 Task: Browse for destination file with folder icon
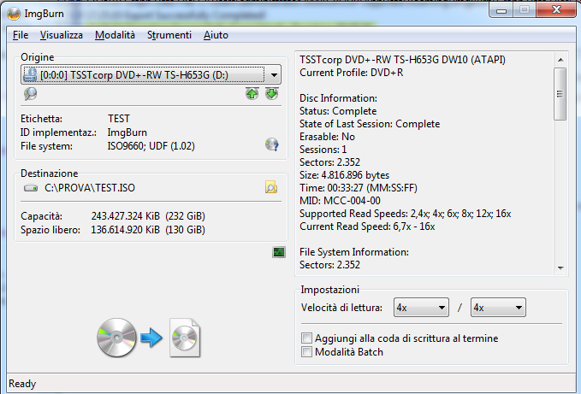tap(271, 187)
